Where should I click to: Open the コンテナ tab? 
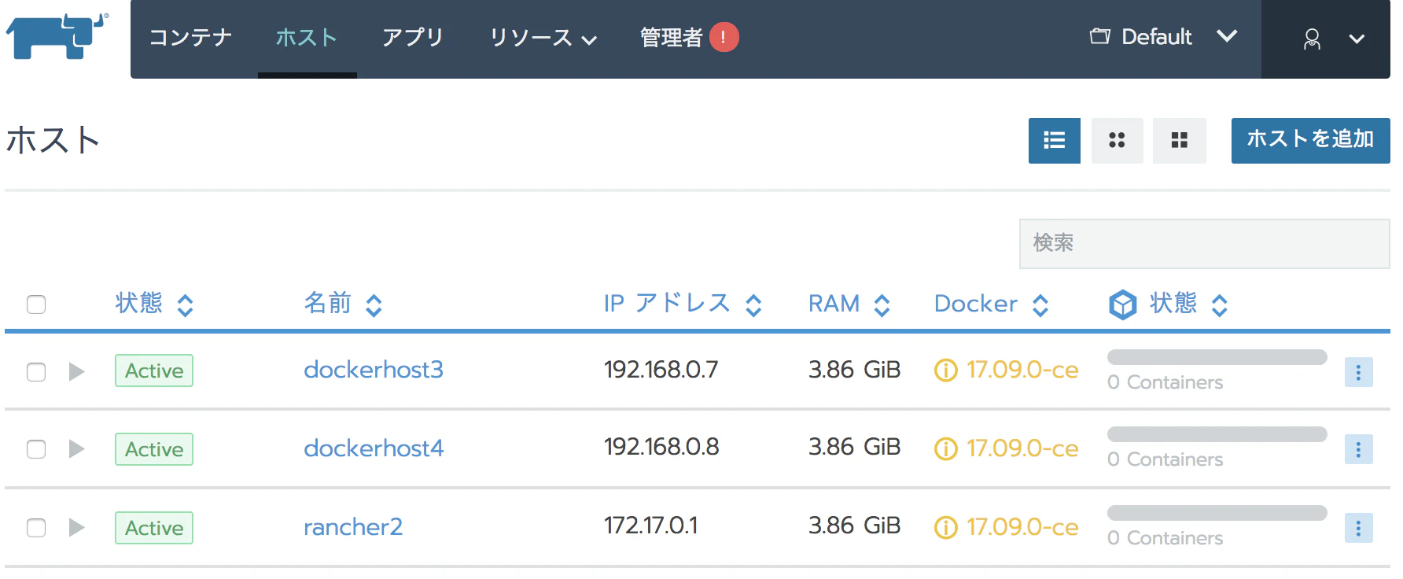point(190,38)
